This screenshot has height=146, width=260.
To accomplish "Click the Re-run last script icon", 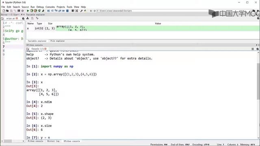I will pos(39,11).
